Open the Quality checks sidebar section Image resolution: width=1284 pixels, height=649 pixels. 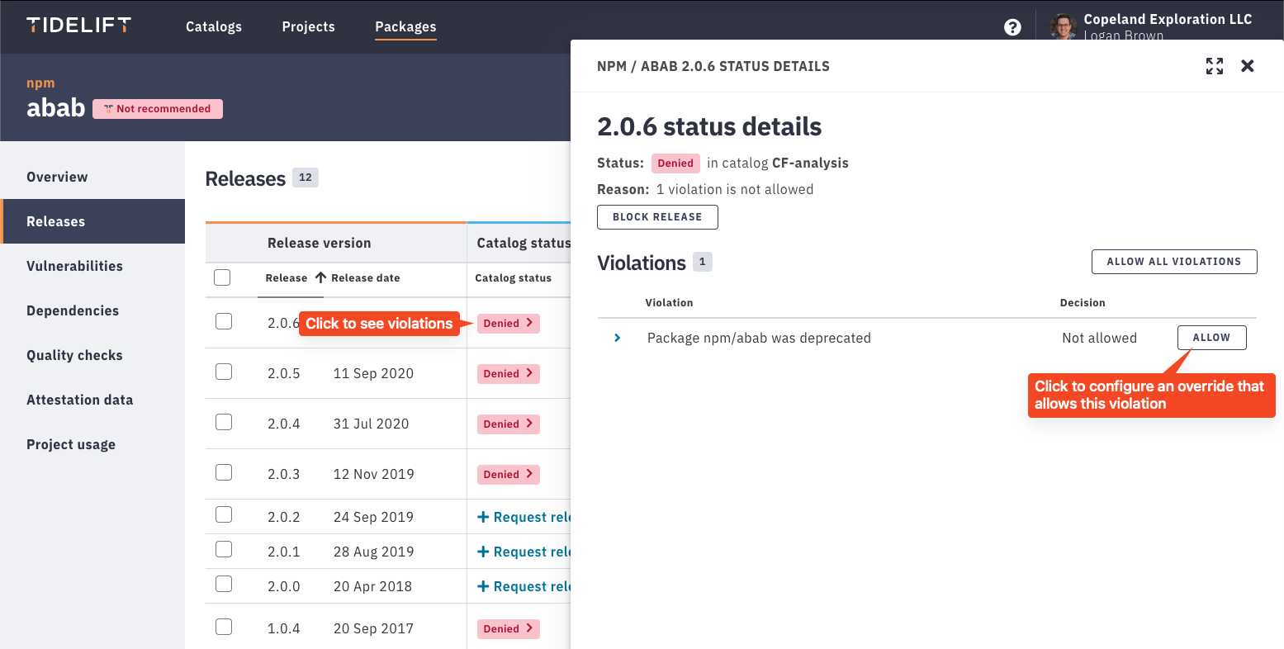tap(92, 355)
